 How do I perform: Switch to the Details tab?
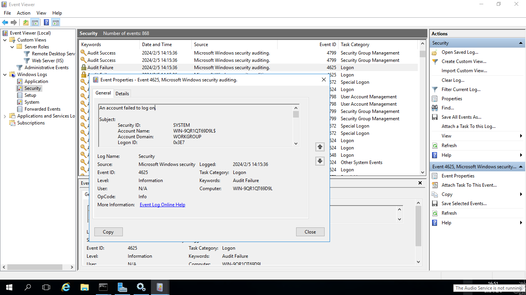tap(122, 93)
